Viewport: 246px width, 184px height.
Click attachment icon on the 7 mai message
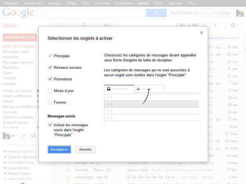(218, 84)
